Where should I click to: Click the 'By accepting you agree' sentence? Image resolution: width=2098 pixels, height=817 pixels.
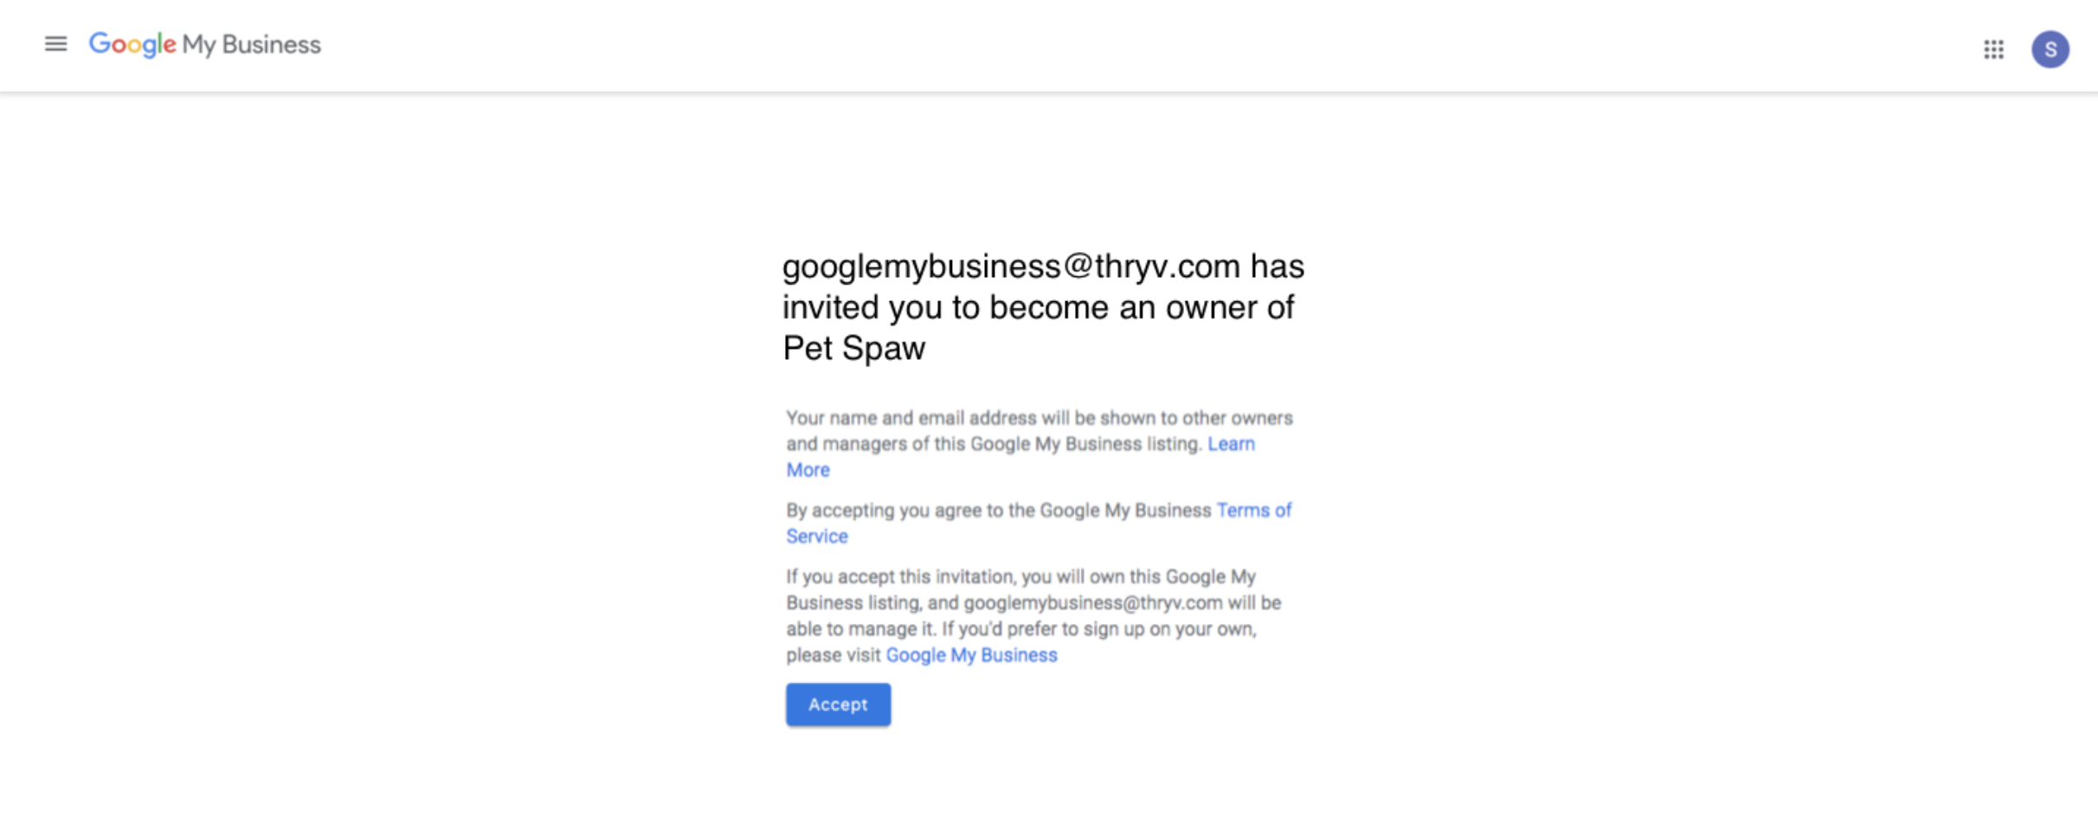coord(1039,523)
